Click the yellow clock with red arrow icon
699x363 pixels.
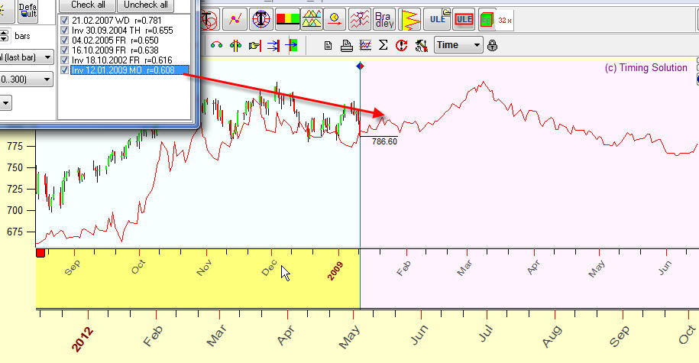(x=335, y=20)
